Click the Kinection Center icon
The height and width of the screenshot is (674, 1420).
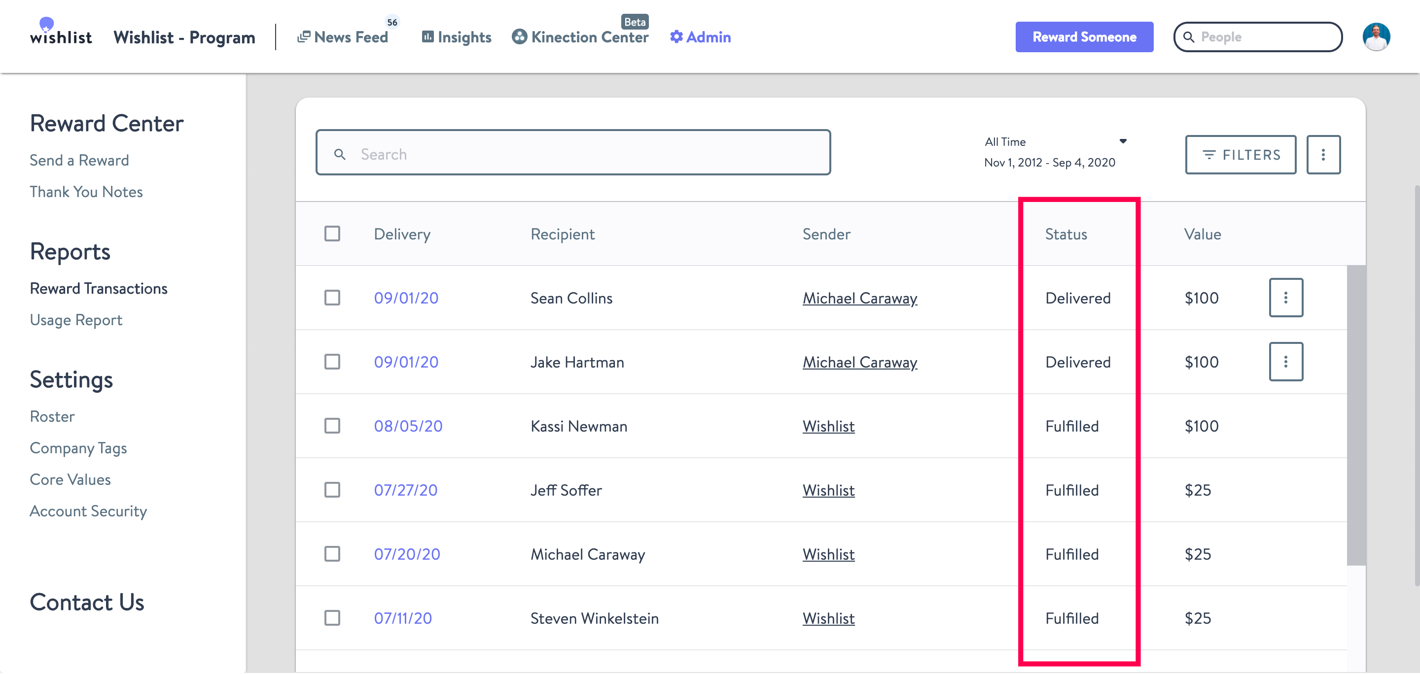point(519,36)
